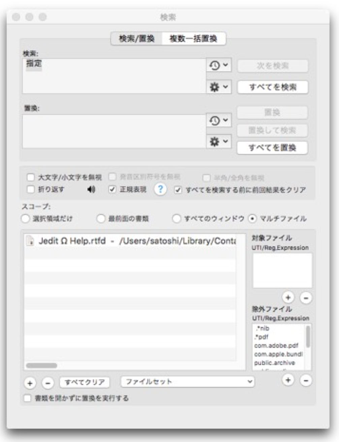Toggle the 正規表現 checkbox
The width and height of the screenshot is (339, 442).
click(112, 190)
